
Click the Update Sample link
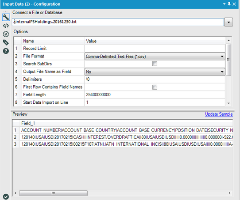pos(219,114)
